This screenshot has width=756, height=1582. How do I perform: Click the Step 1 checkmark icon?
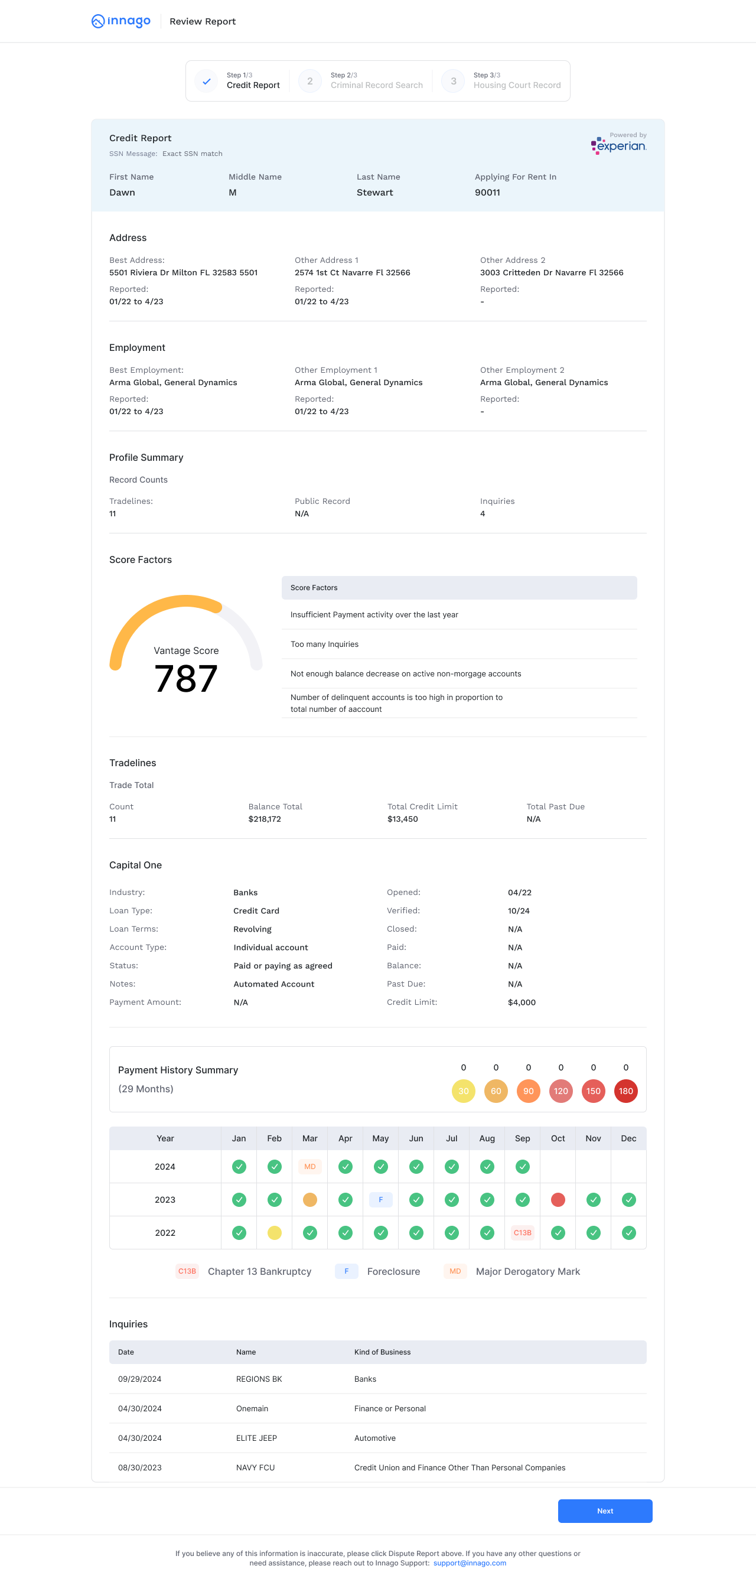(206, 80)
